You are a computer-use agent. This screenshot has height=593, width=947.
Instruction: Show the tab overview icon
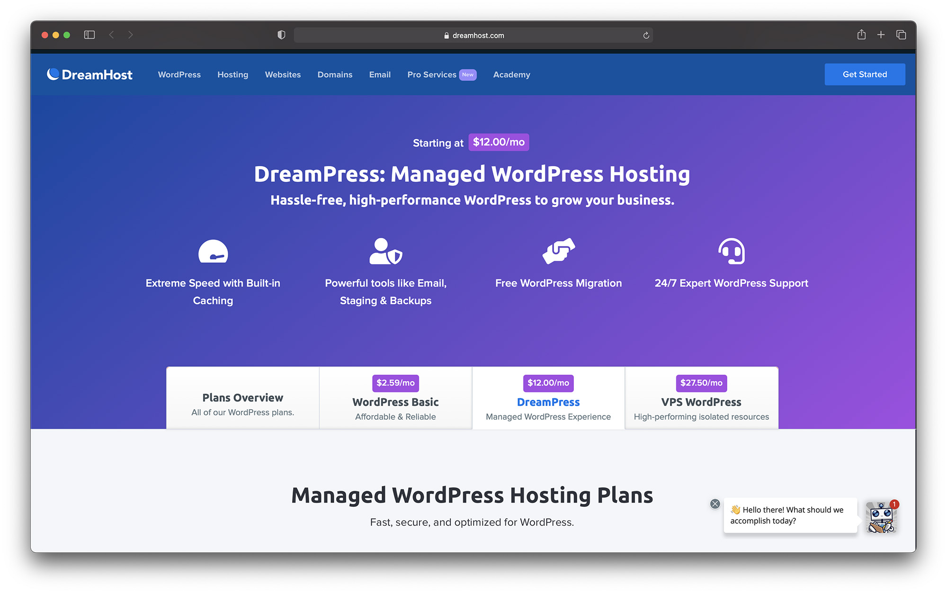[x=901, y=35]
